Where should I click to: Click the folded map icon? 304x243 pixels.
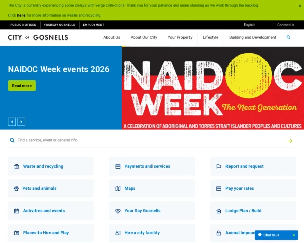pyautogui.click(x=118, y=188)
